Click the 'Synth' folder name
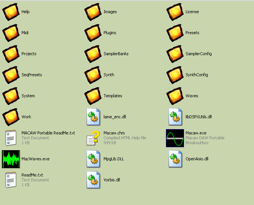Image resolution: width=254 pixels, height=205 pixels. (109, 75)
